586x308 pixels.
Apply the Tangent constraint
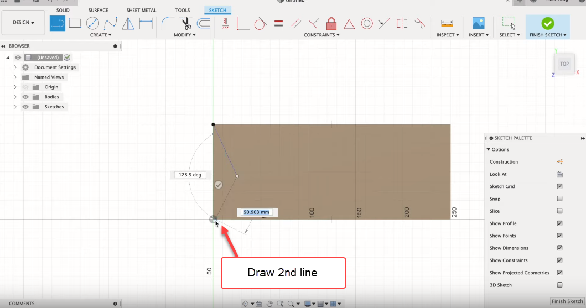(260, 24)
